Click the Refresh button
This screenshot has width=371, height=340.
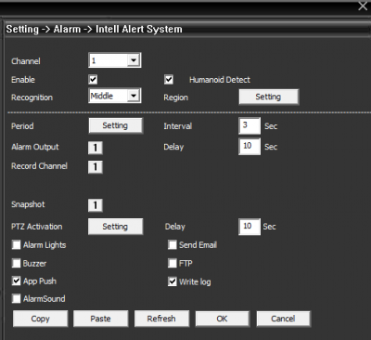[161, 319]
